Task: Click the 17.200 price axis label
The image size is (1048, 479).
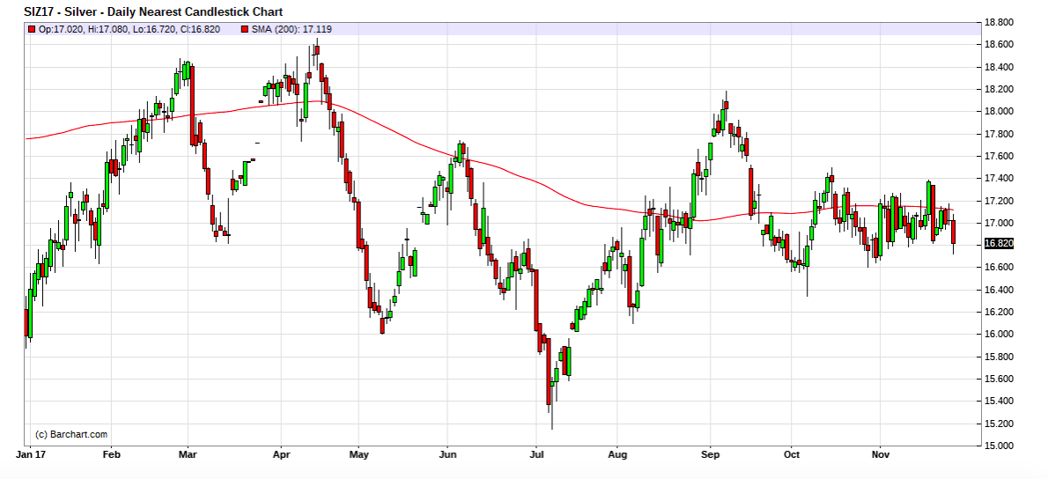Action: point(1000,201)
